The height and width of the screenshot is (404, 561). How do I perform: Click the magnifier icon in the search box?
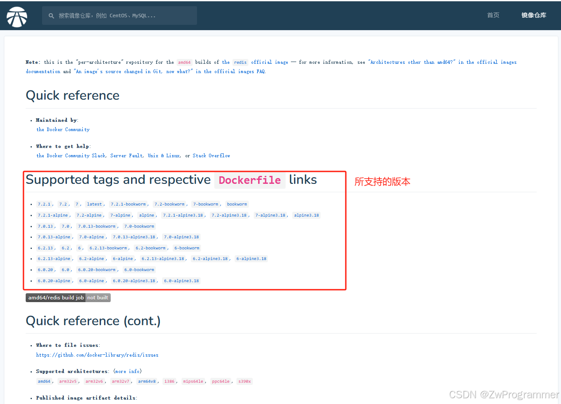pyautogui.click(x=51, y=16)
